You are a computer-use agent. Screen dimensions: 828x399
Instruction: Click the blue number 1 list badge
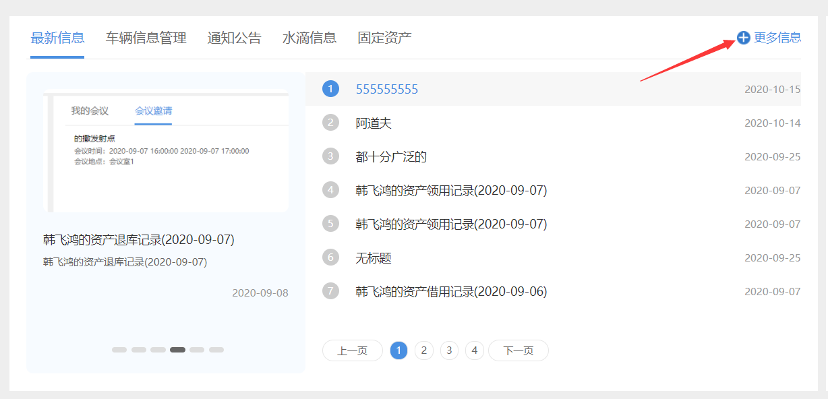tap(330, 89)
